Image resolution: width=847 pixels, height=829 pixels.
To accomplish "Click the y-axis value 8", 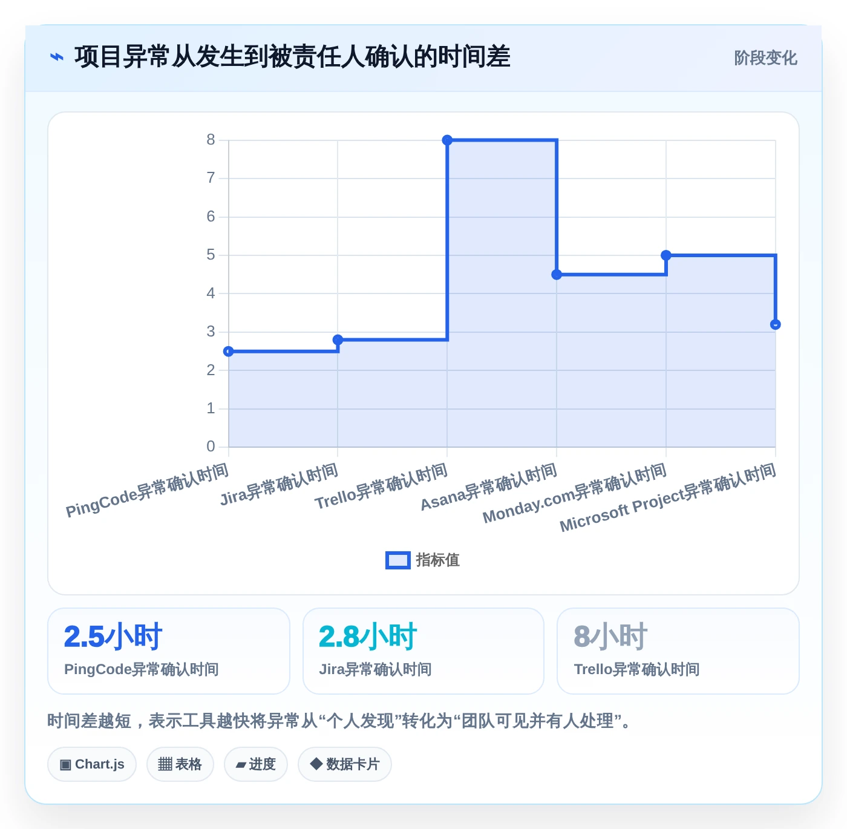I will click(211, 140).
